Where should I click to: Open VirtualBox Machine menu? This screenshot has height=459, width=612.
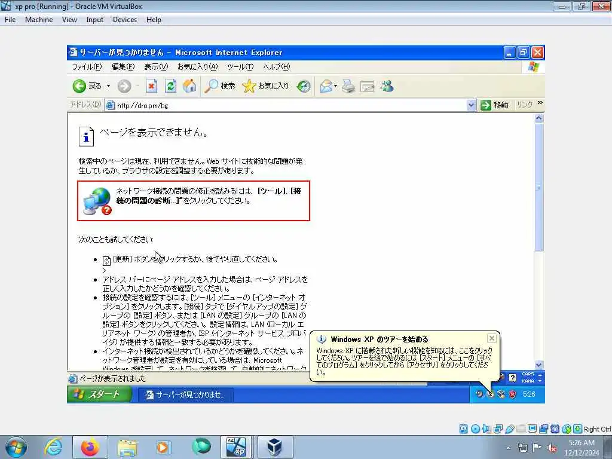point(39,20)
